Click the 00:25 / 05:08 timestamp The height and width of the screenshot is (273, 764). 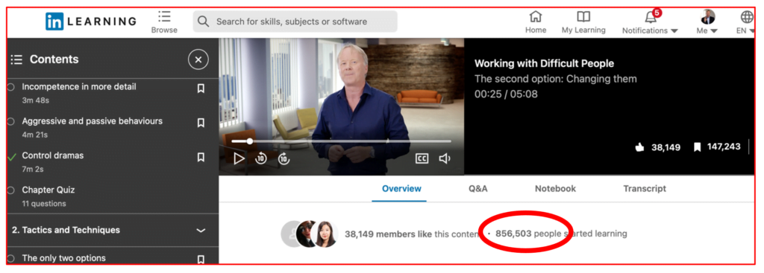507,94
